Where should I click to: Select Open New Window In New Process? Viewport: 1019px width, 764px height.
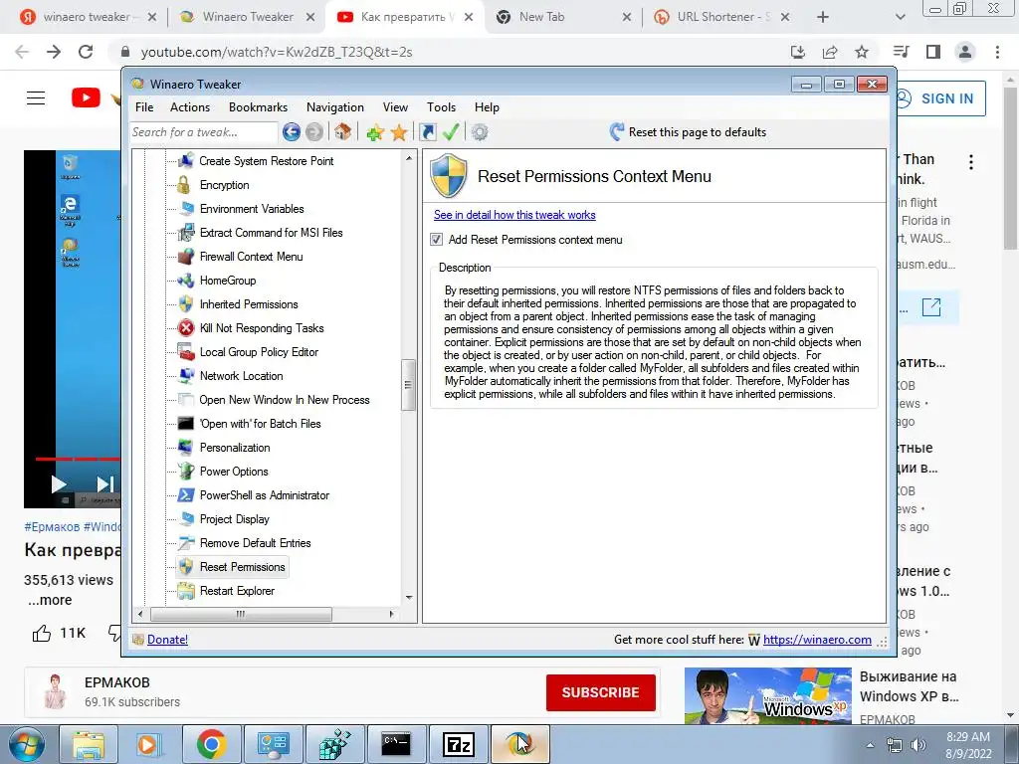[285, 400]
